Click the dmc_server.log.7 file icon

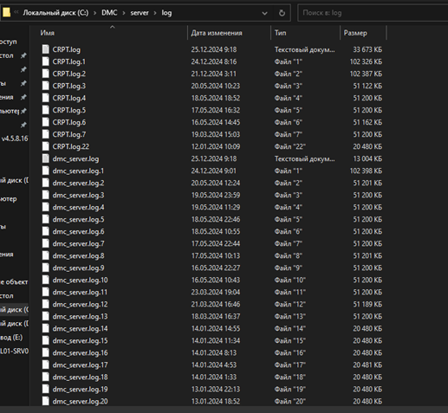[x=45, y=243]
